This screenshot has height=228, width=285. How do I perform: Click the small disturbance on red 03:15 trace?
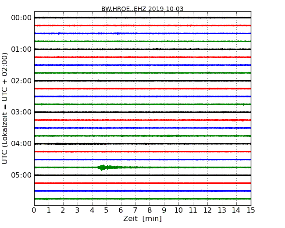238,120
